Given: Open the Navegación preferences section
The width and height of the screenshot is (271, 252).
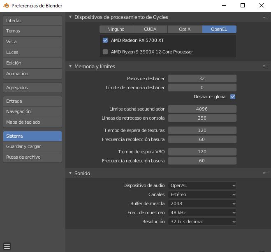Looking at the screenshot, I should tap(32, 111).
